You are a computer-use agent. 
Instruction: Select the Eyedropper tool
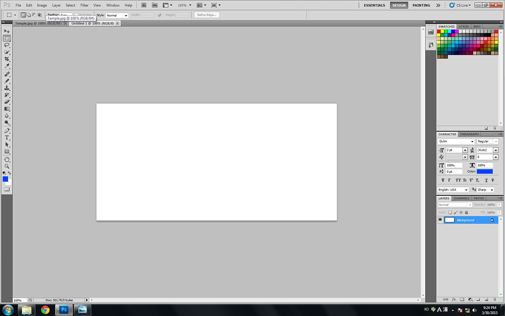(x=7, y=66)
